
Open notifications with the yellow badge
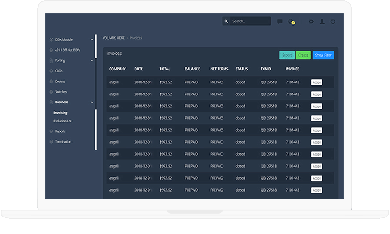[292, 22]
